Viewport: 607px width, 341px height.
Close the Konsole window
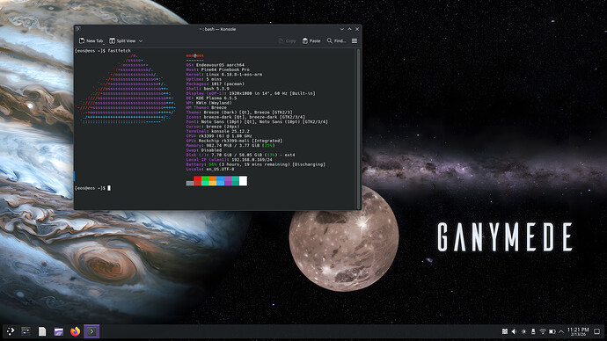(x=357, y=29)
